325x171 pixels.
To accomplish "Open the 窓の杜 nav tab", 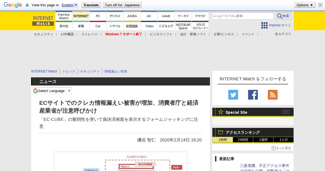I will [64, 26].
